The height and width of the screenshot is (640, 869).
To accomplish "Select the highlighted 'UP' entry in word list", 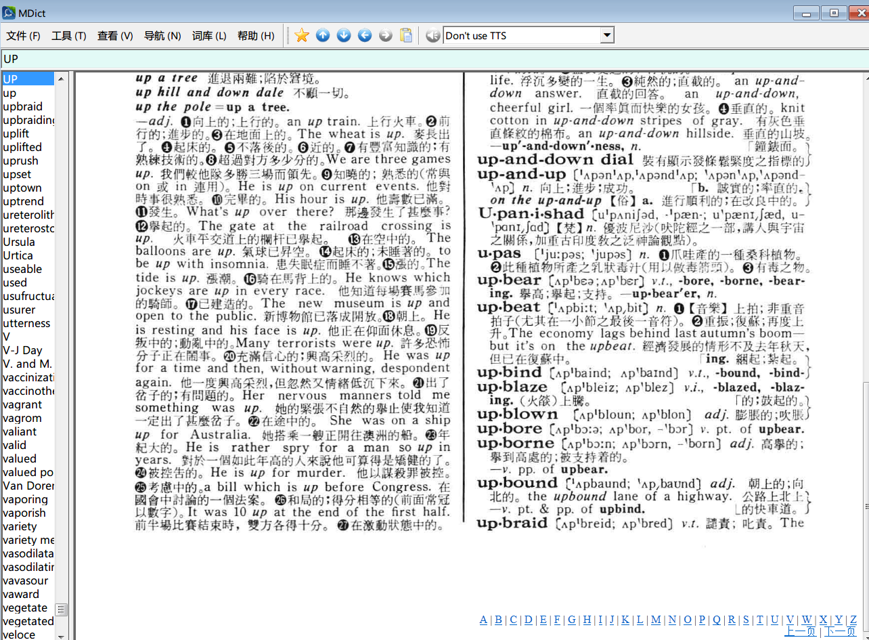I will tap(28, 79).
